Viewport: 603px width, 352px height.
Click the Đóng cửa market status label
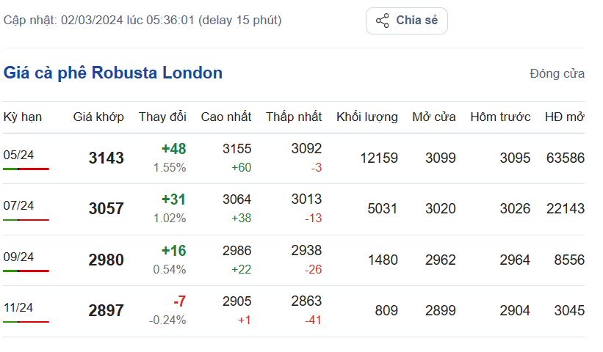point(557,74)
